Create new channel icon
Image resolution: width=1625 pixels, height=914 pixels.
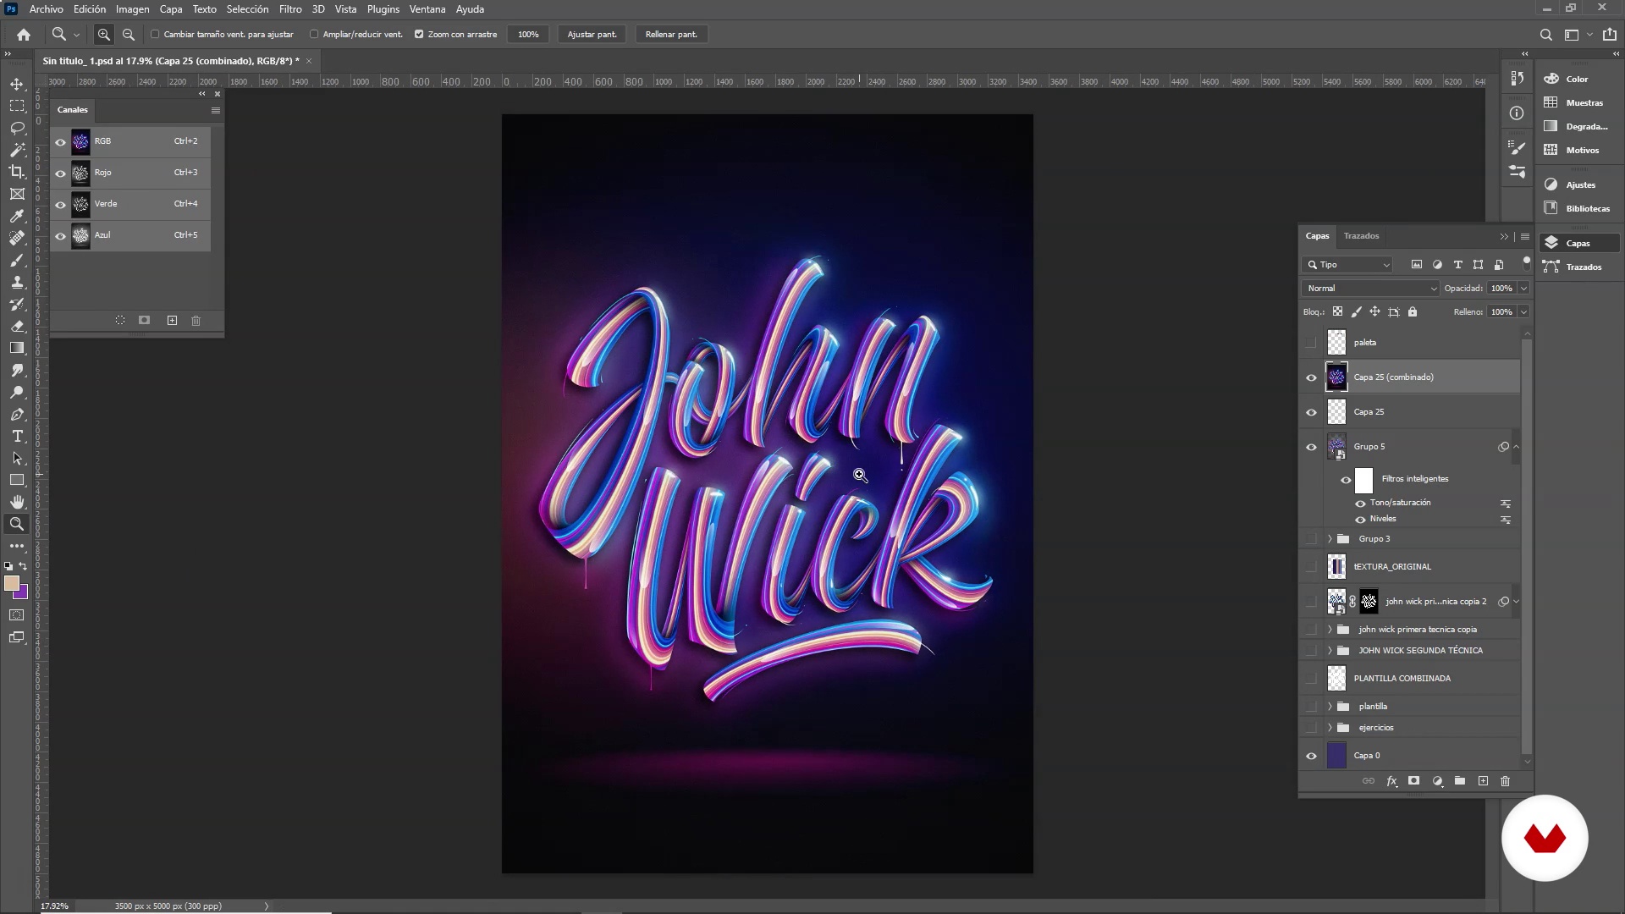click(x=172, y=321)
